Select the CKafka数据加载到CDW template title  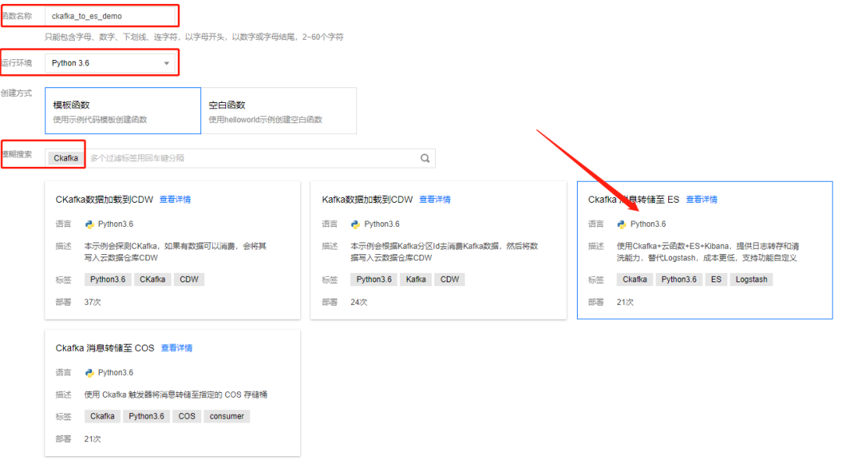click(x=104, y=200)
